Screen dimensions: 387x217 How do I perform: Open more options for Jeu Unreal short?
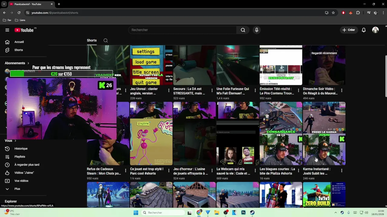point(169,90)
